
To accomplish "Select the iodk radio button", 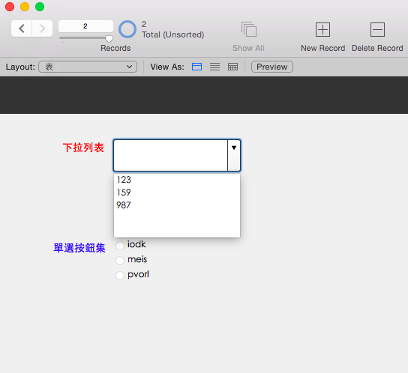I will [120, 246].
